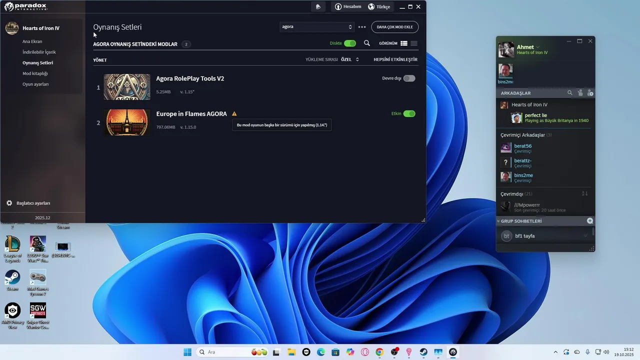The height and width of the screenshot is (360, 640).
Task: Click the Hearts of Iron IV game icon in sidebar
Action: pos(12,28)
